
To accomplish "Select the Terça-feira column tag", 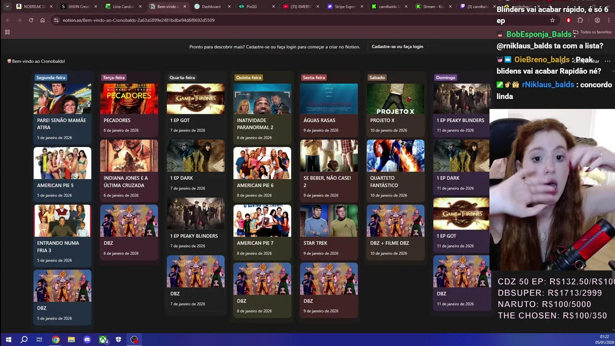I will (113, 77).
